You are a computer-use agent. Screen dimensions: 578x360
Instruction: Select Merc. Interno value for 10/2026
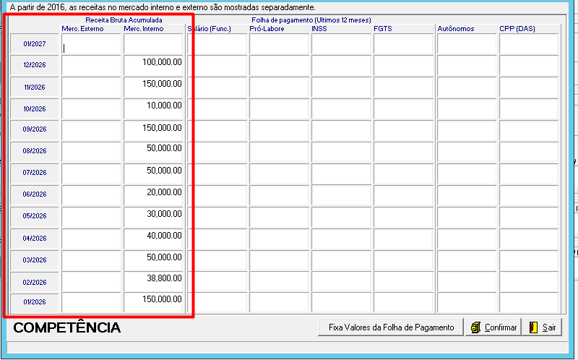[153, 109]
